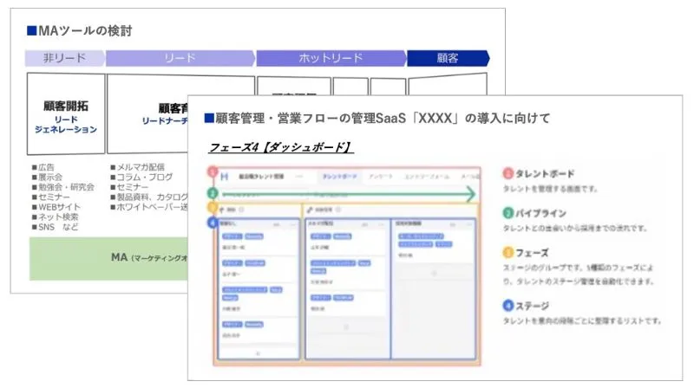Viewport: 694px width, 388px height.
Task: Click the red number 1 legend icon
Action: pyautogui.click(x=508, y=174)
